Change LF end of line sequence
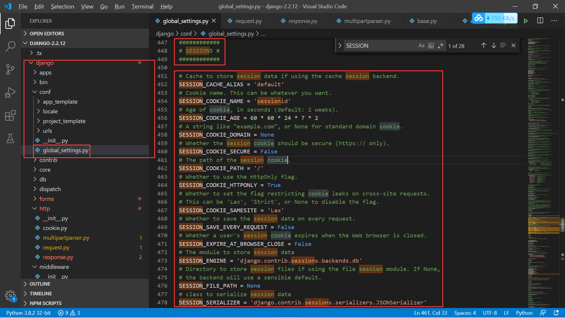 [x=506, y=313]
